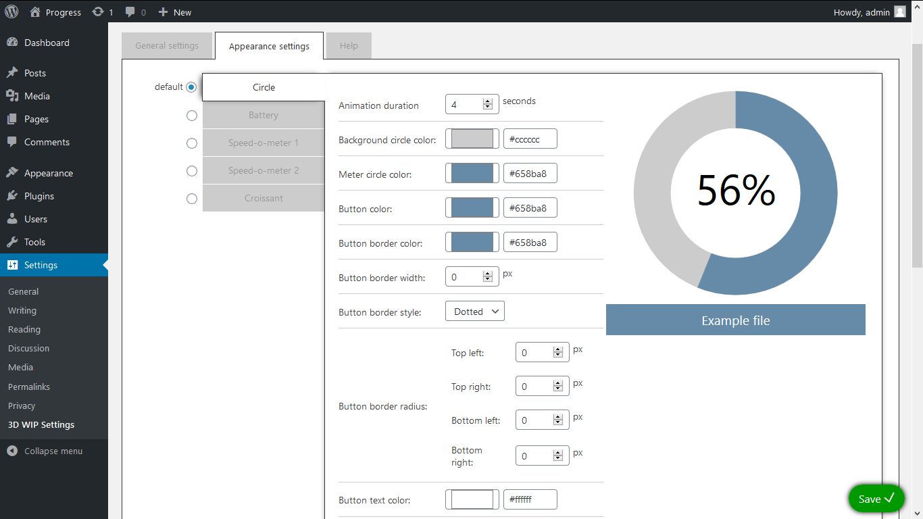The height and width of the screenshot is (519, 923).
Task: Open the Background circle color swatch
Action: point(472,139)
